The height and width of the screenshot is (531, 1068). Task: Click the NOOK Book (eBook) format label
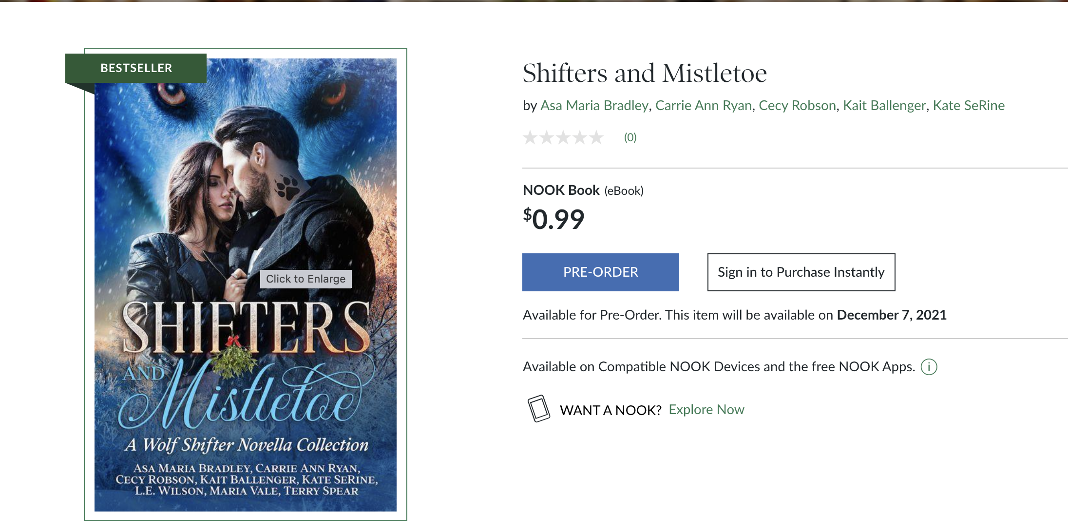pos(583,190)
